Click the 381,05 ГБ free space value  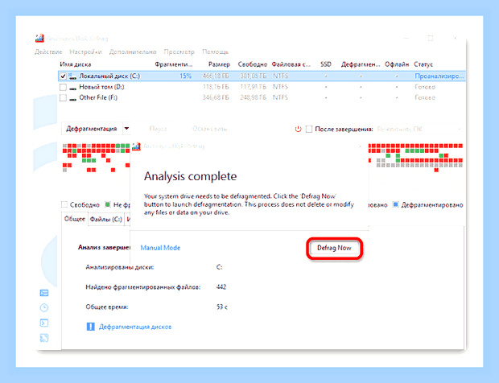coord(253,76)
